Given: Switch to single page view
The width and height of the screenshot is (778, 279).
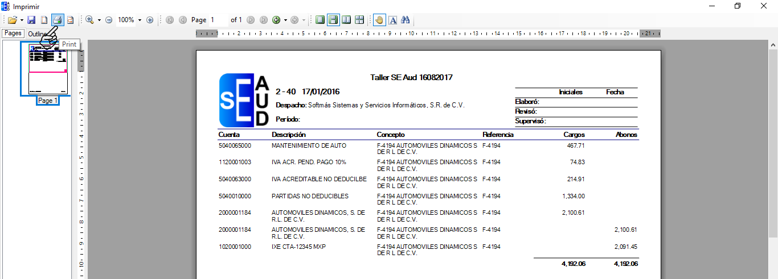Looking at the screenshot, I should click(x=320, y=20).
